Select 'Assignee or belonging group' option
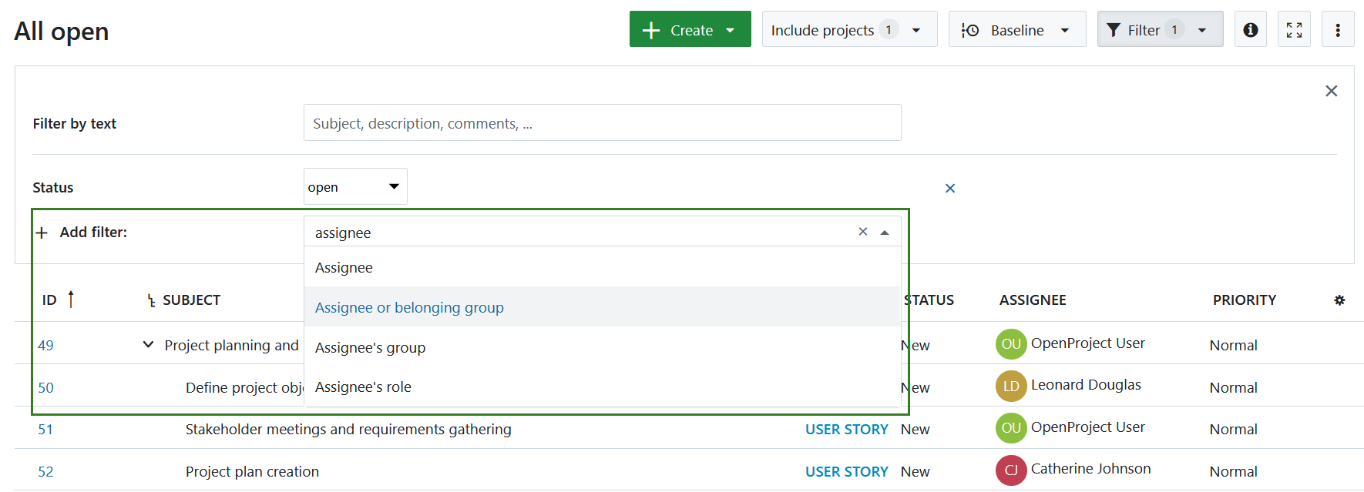Image resolution: width=1364 pixels, height=492 pixels. [x=409, y=307]
